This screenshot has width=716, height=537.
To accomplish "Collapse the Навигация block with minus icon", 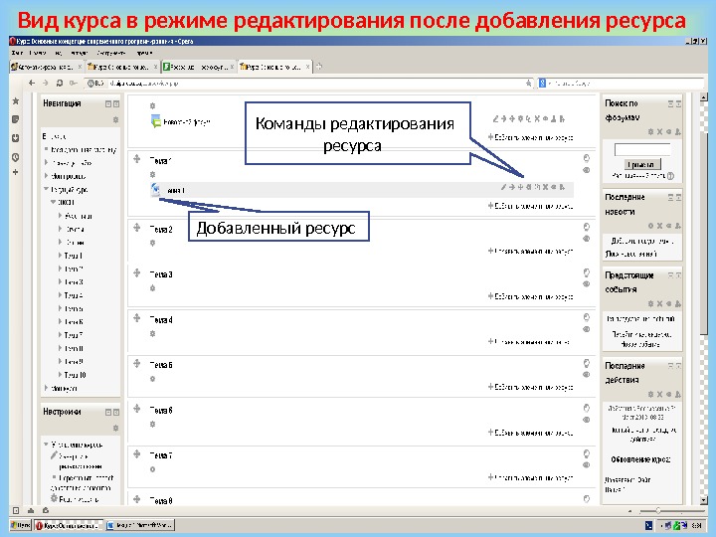I will 108,104.
